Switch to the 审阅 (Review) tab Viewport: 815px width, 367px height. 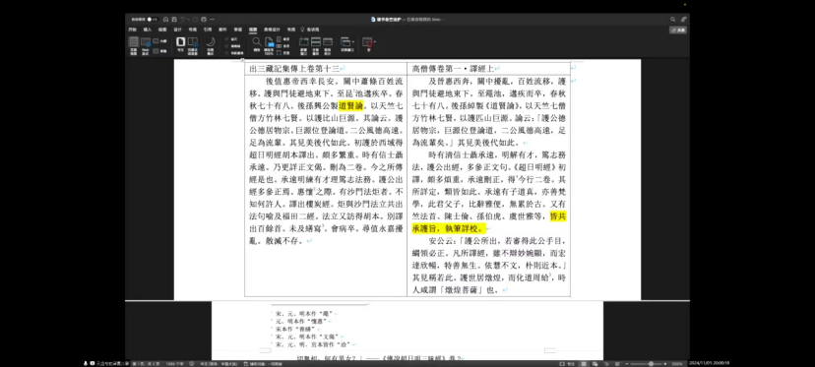tap(238, 30)
